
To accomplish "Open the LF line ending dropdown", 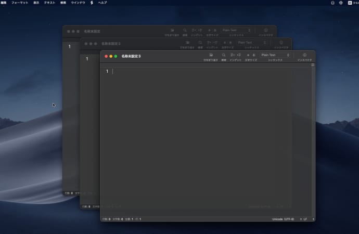I will pyautogui.click(x=306, y=219).
